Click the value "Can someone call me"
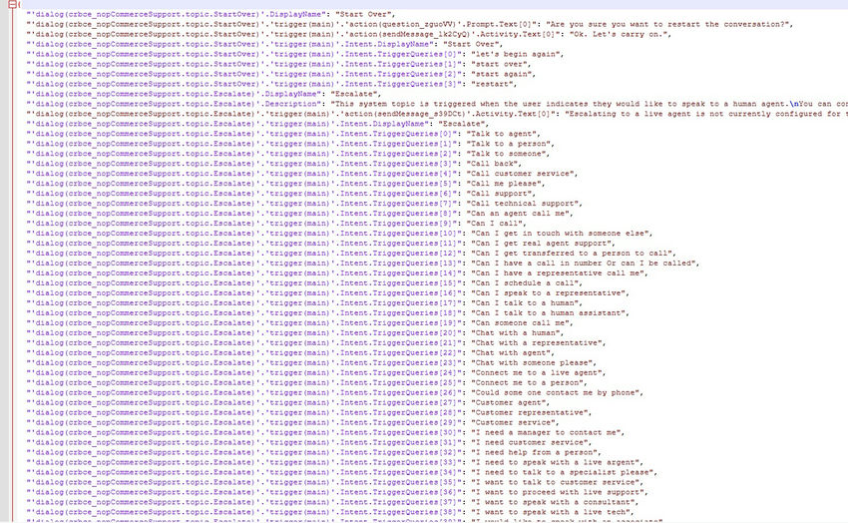This screenshot has width=848, height=523. pyautogui.click(x=522, y=323)
